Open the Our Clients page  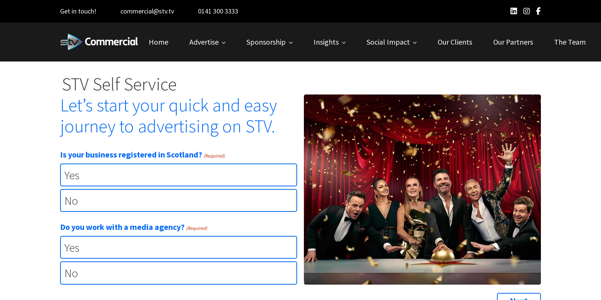(x=455, y=42)
